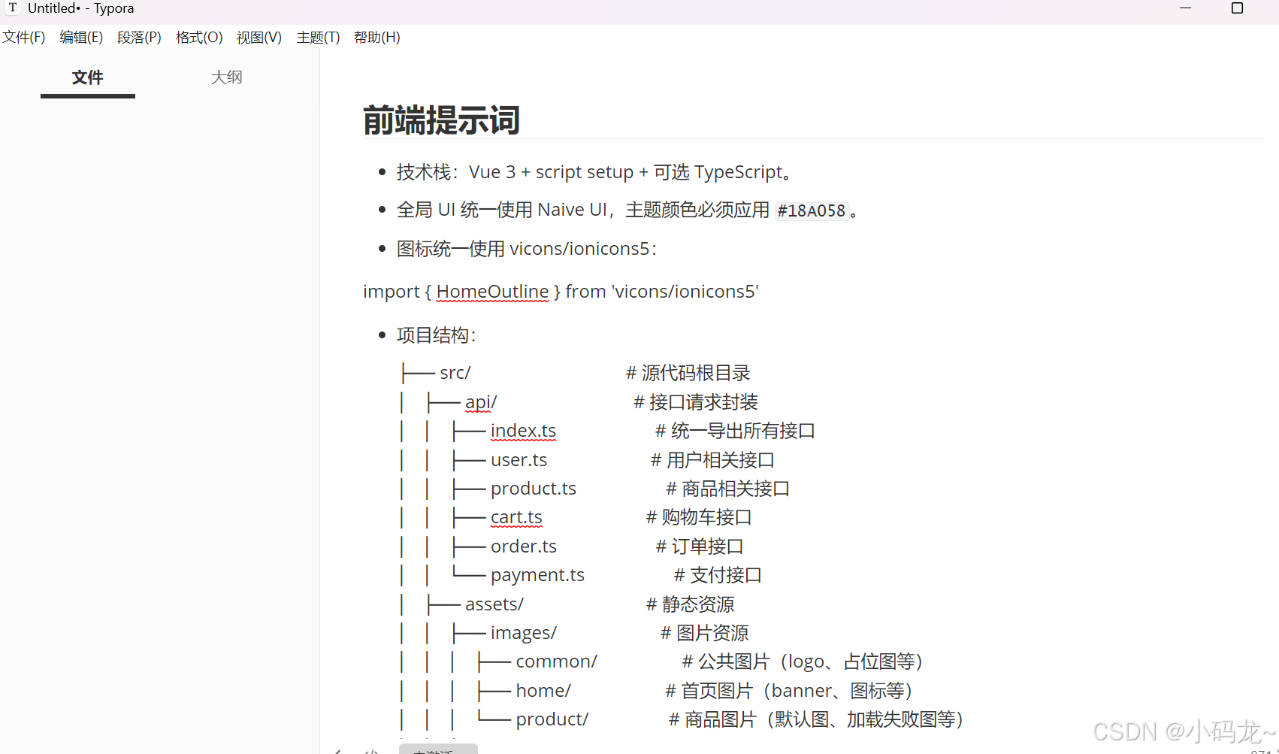
Task: Open the 视图(V) menu
Action: [259, 37]
